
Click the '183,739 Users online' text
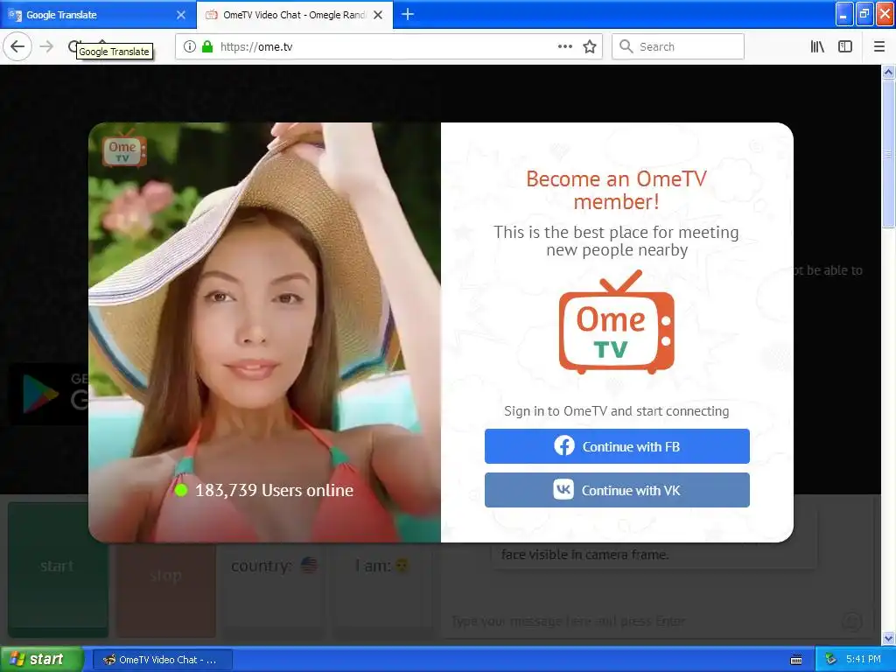click(274, 490)
